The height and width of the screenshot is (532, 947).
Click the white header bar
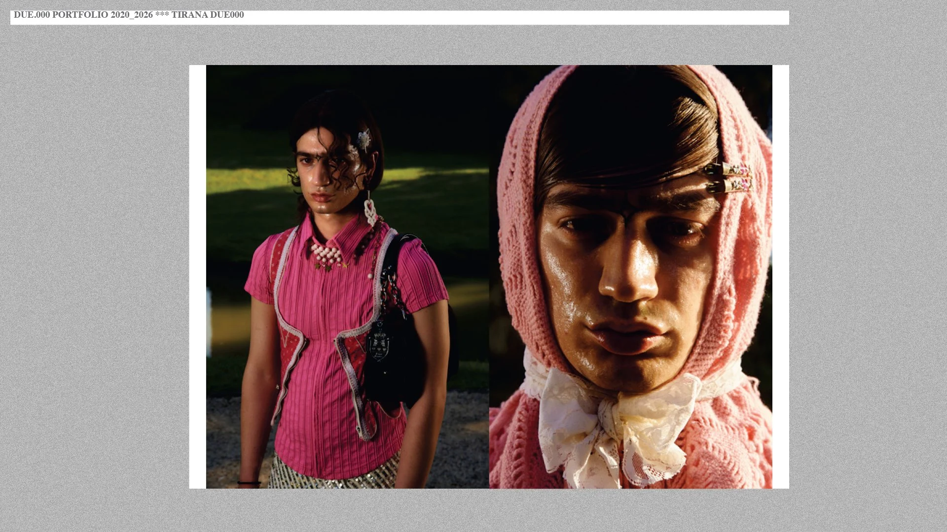[444, 15]
